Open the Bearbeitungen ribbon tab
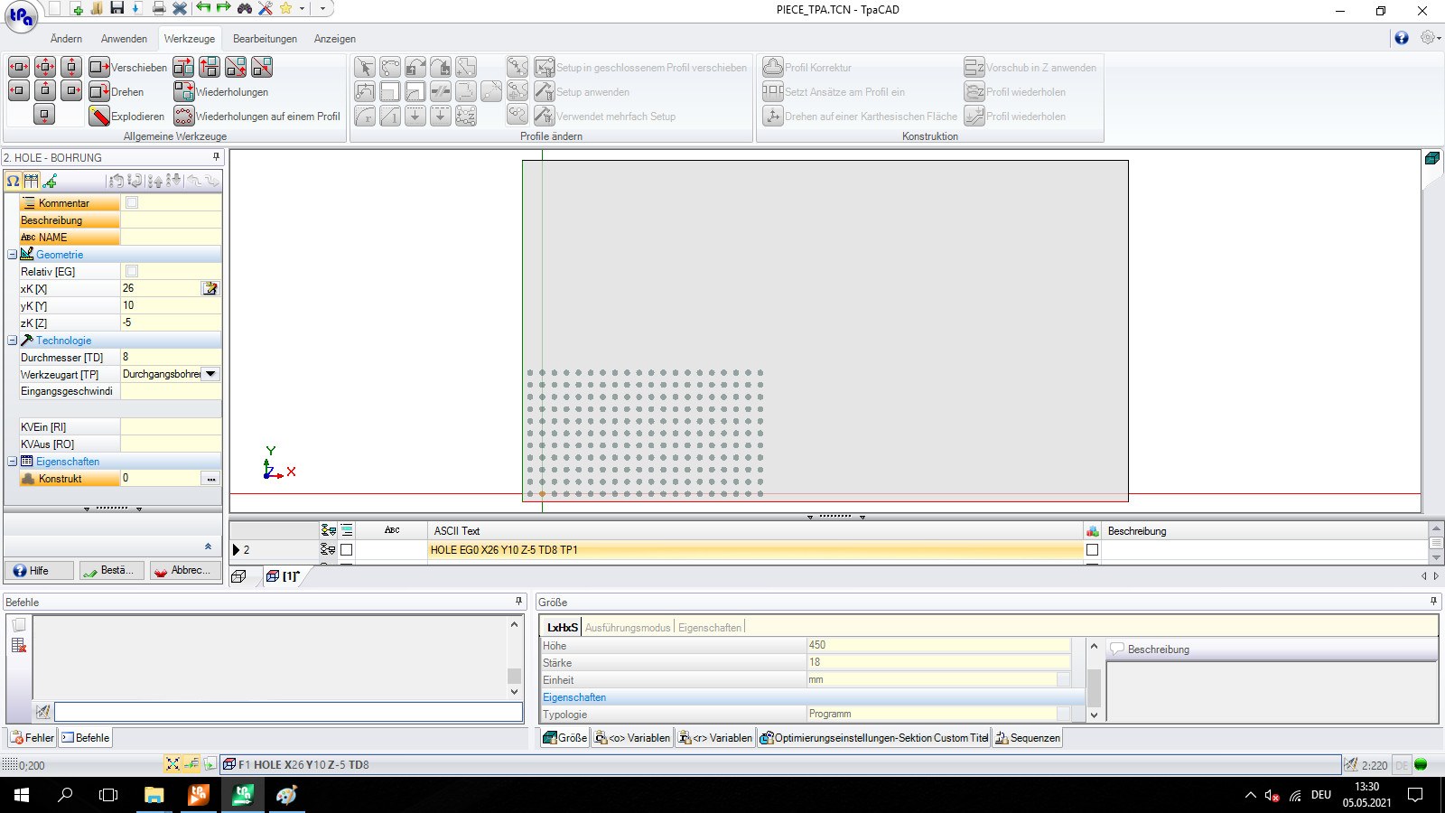The image size is (1445, 813). 265,39
